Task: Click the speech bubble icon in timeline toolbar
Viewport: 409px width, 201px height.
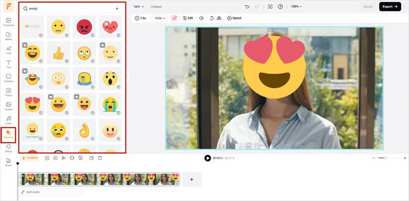Action: (81, 158)
